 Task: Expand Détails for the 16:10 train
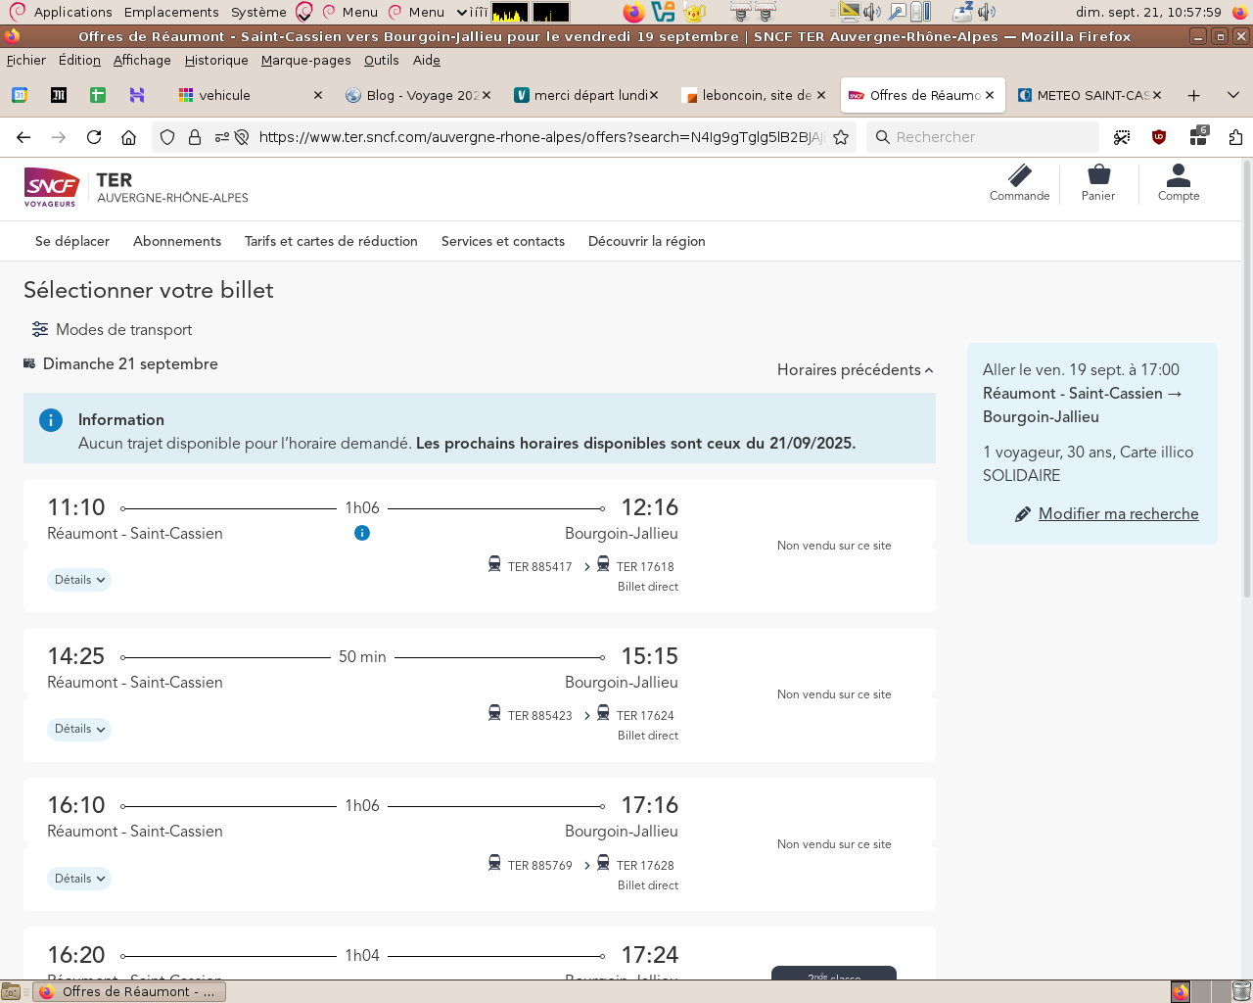point(79,879)
